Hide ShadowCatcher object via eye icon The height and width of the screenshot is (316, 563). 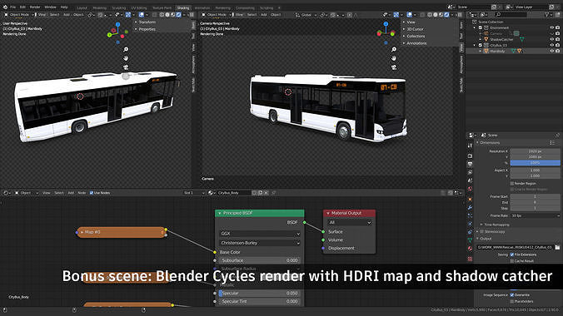tap(552, 39)
